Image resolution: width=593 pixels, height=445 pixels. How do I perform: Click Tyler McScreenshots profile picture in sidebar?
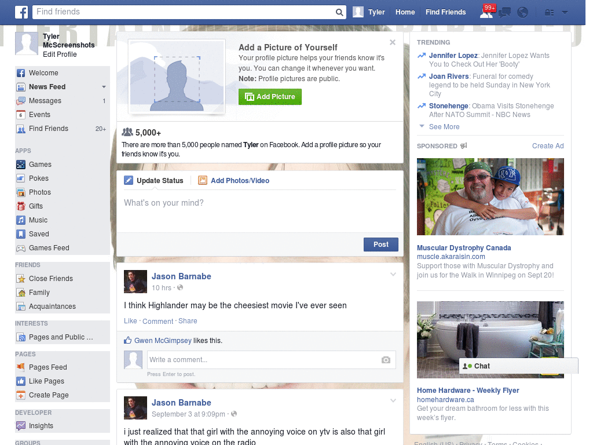point(27,43)
